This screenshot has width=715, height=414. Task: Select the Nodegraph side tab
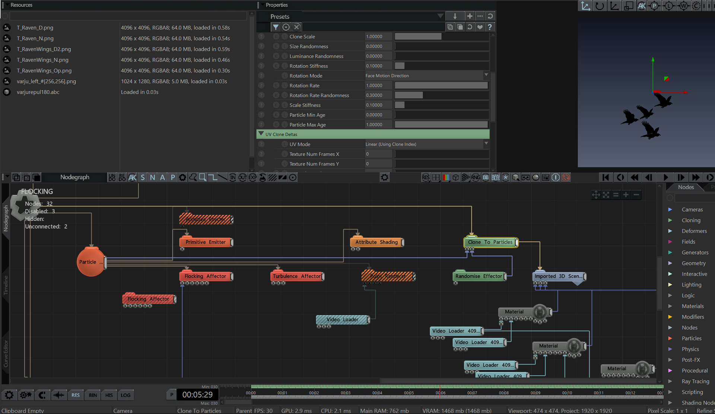pos(6,219)
